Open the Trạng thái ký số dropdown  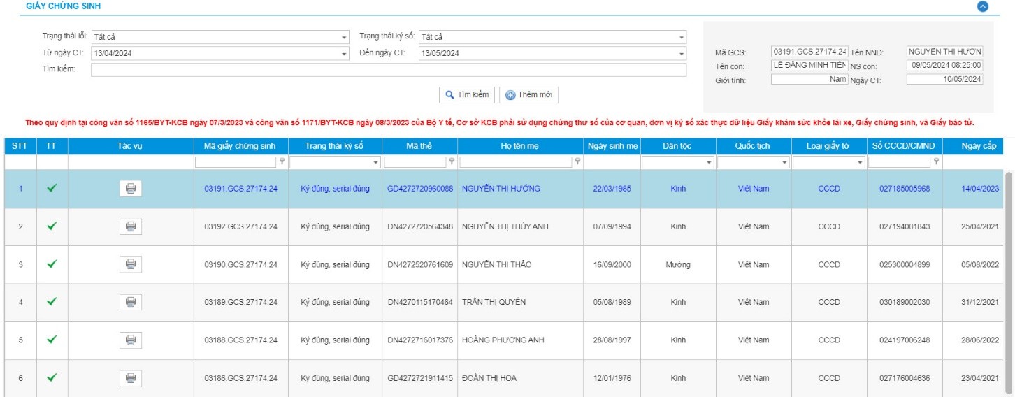coord(682,37)
